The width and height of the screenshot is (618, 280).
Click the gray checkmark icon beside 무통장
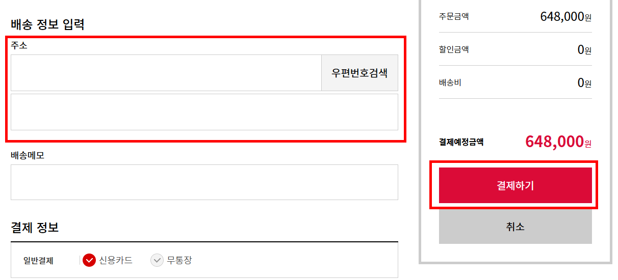[157, 260]
